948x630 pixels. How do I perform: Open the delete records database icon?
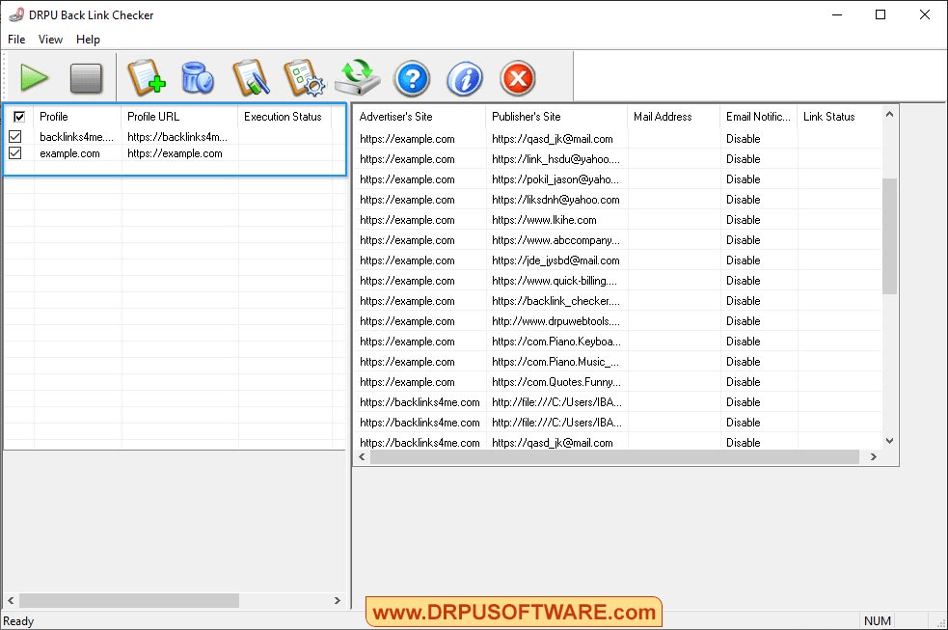coord(199,78)
